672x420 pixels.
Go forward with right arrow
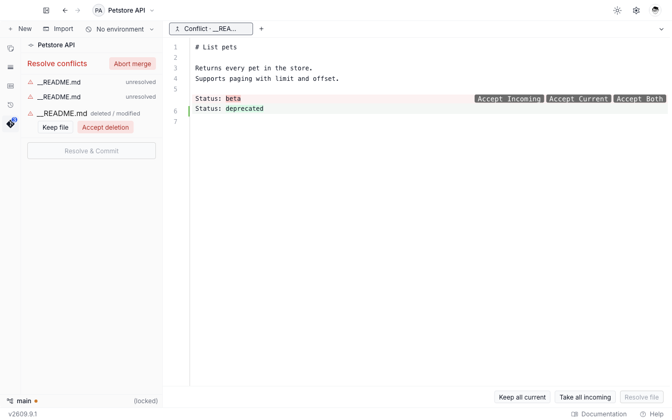point(78,10)
